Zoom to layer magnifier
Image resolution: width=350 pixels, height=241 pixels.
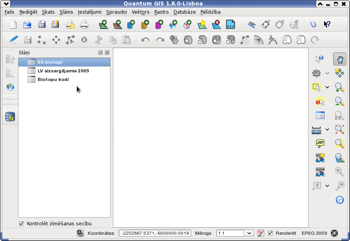[x=339, y=158]
